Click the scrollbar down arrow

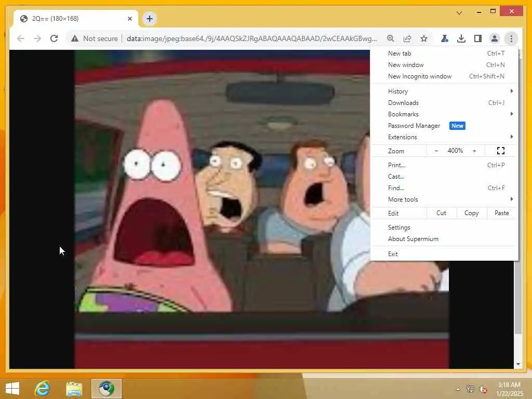[518, 364]
